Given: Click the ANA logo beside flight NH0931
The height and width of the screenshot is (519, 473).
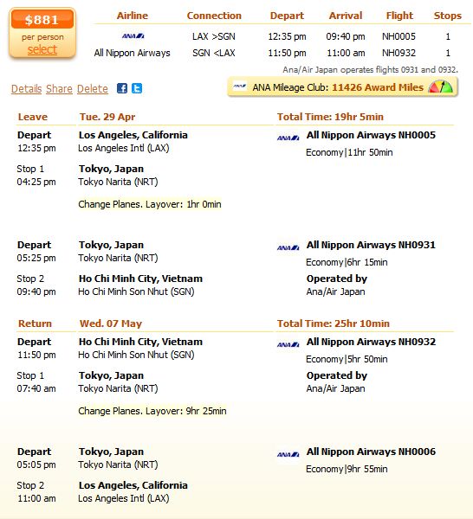Looking at the screenshot, I should (x=288, y=247).
